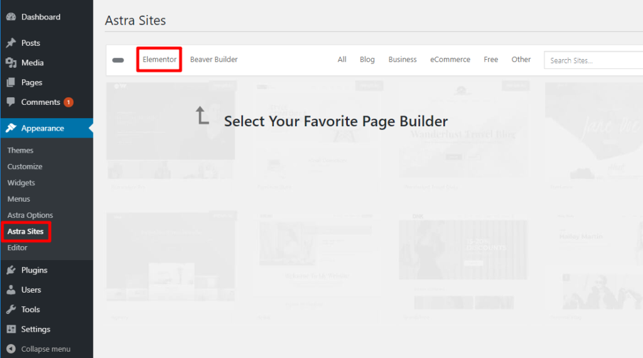The height and width of the screenshot is (358, 643).
Task: Filter sites by Other category
Action: click(521, 60)
